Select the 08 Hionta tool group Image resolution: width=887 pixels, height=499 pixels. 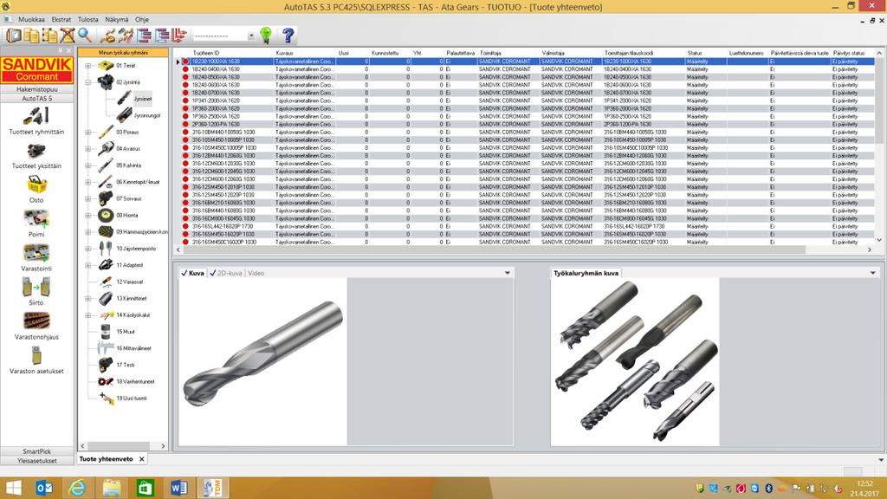pos(126,215)
